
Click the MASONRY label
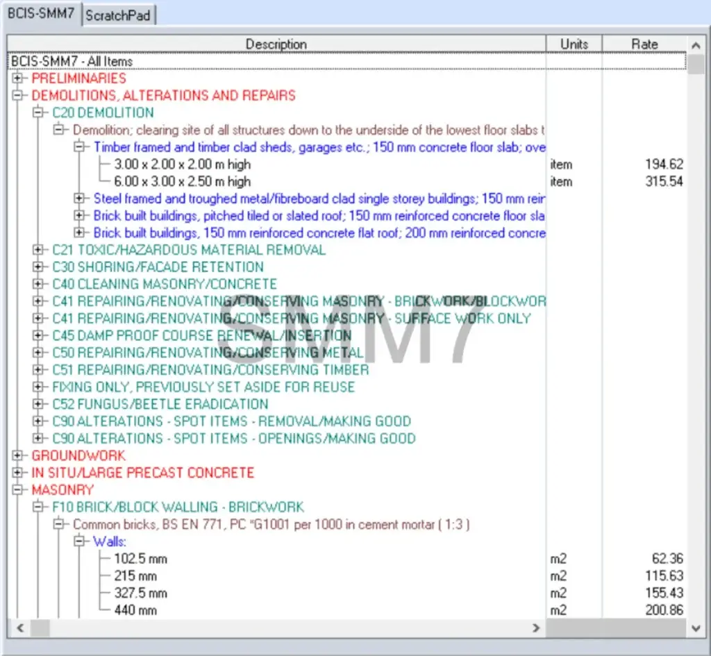62,490
